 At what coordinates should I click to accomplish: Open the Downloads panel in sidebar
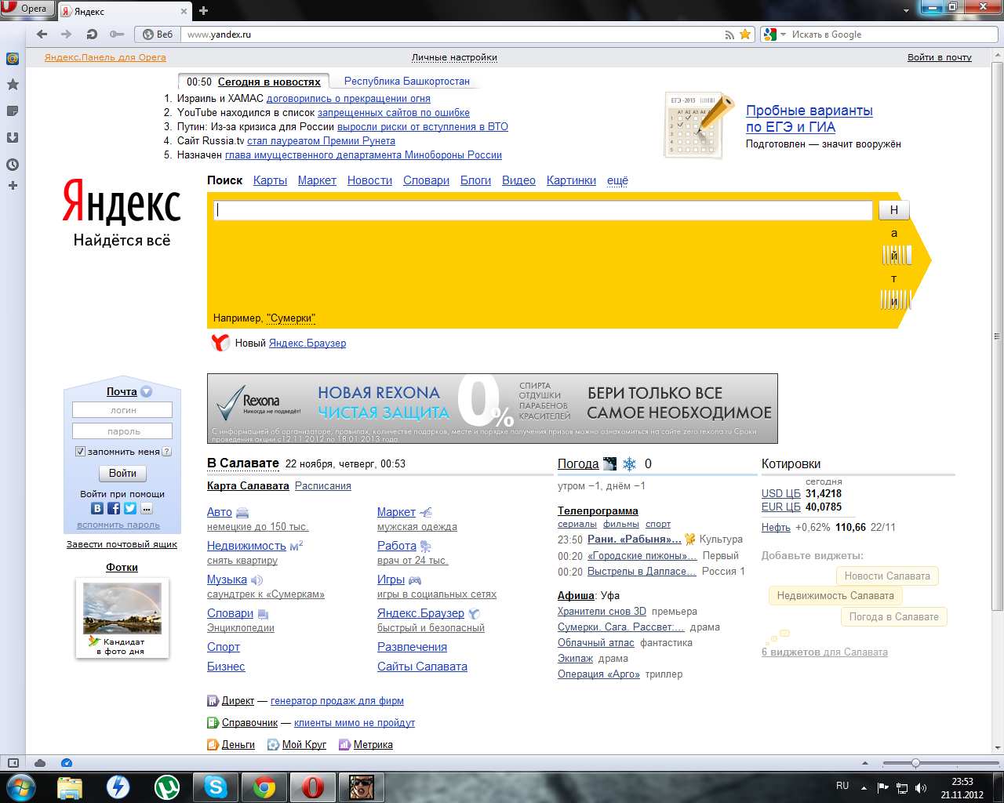point(13,138)
